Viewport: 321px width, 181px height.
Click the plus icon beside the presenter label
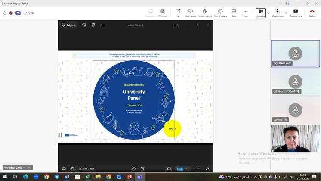(x=29, y=168)
